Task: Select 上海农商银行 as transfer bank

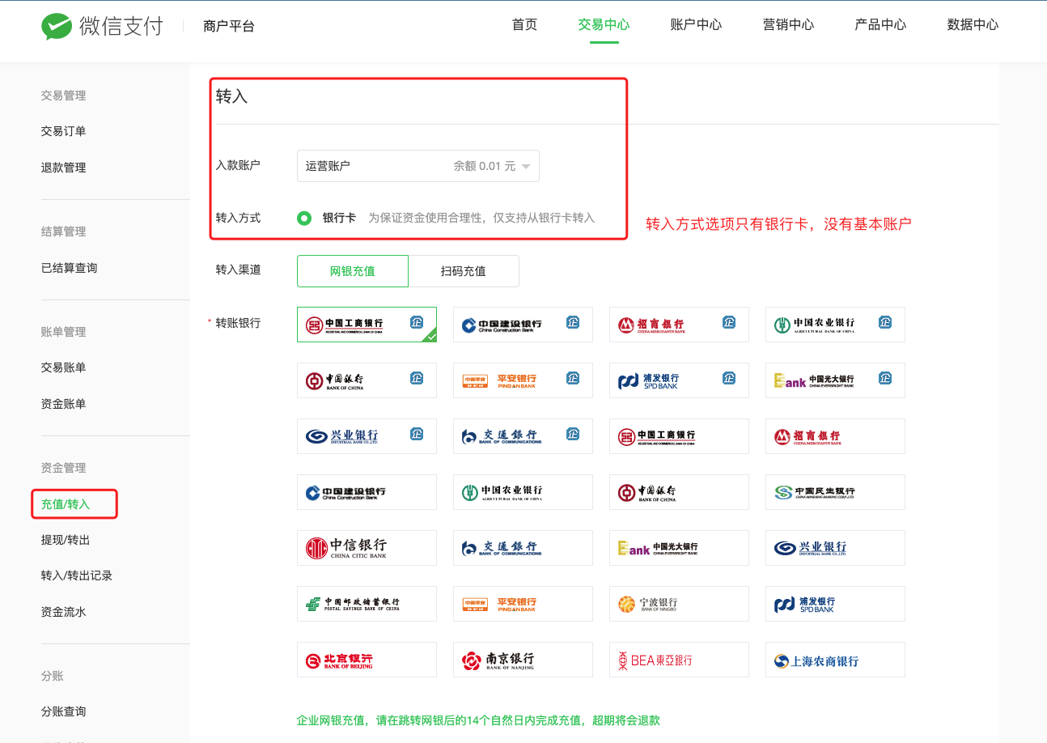Action: [835, 660]
